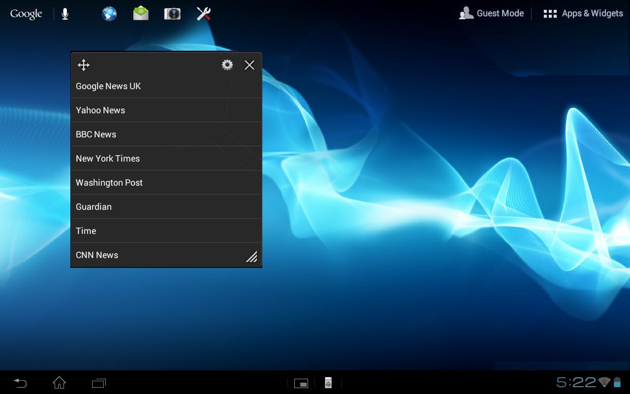
Task: Open the Google search box
Action: point(26,14)
